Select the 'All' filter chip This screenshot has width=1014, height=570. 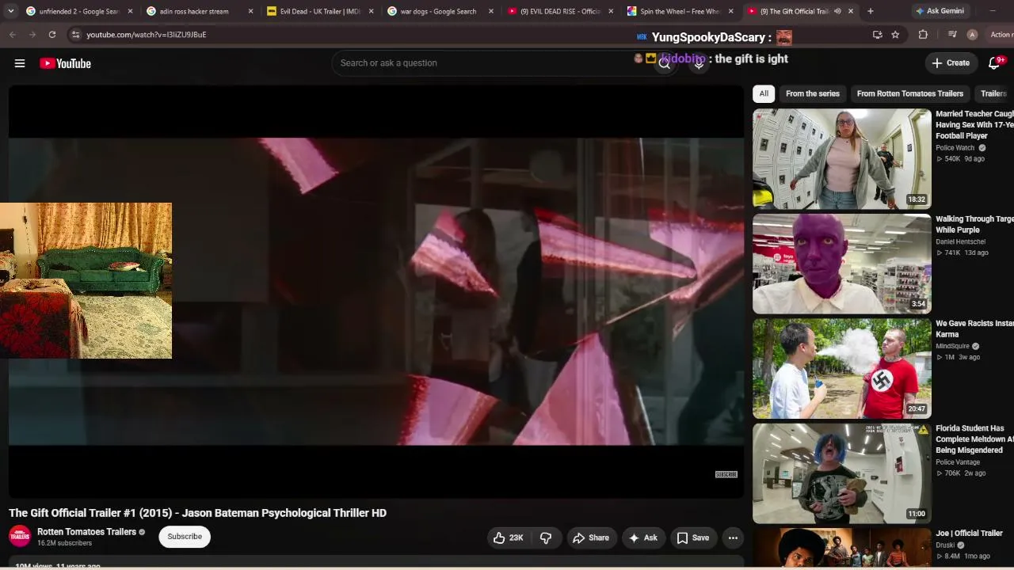click(x=764, y=93)
